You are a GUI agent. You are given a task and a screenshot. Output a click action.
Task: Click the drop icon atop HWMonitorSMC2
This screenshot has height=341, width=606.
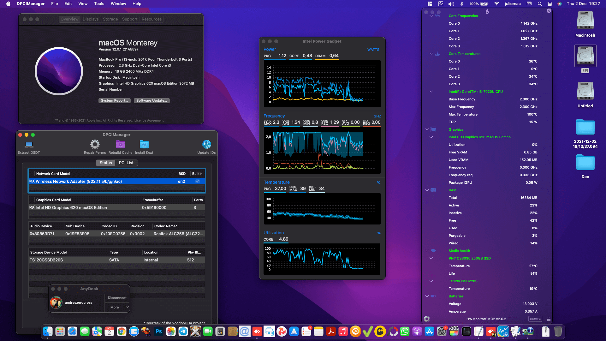click(487, 11)
